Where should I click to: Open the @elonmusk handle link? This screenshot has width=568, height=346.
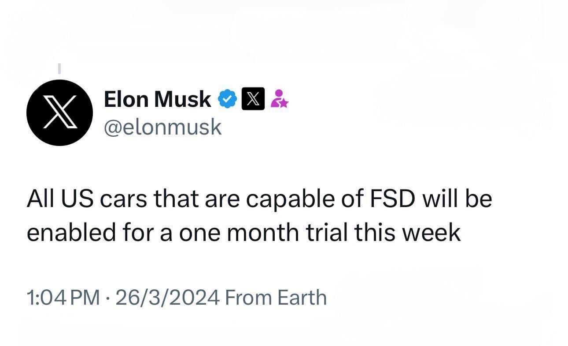(x=162, y=127)
